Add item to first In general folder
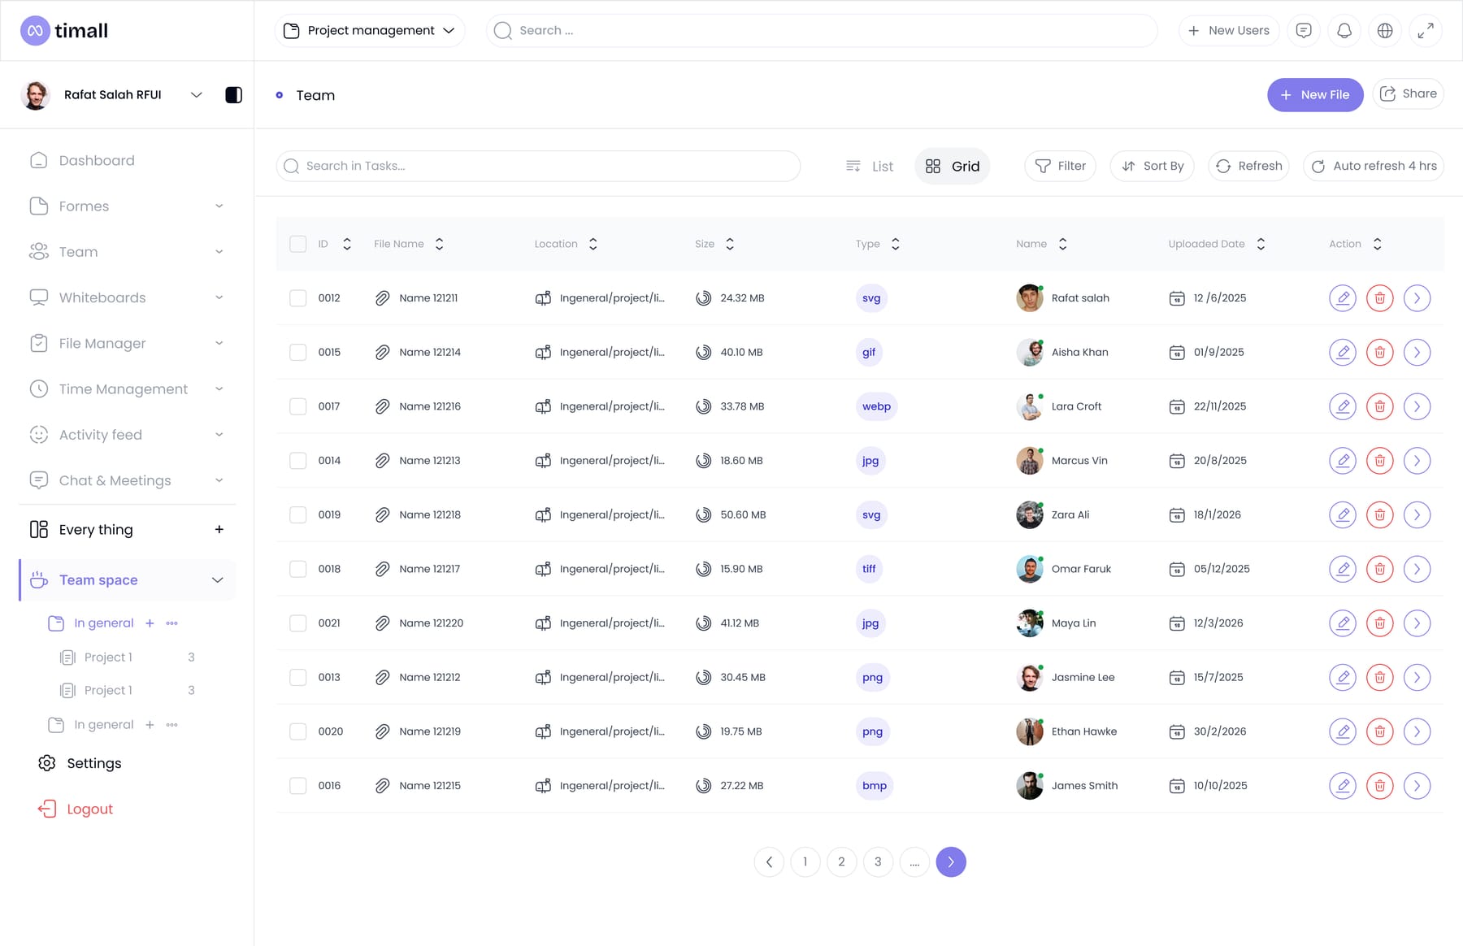The height and width of the screenshot is (946, 1463). coord(150,623)
